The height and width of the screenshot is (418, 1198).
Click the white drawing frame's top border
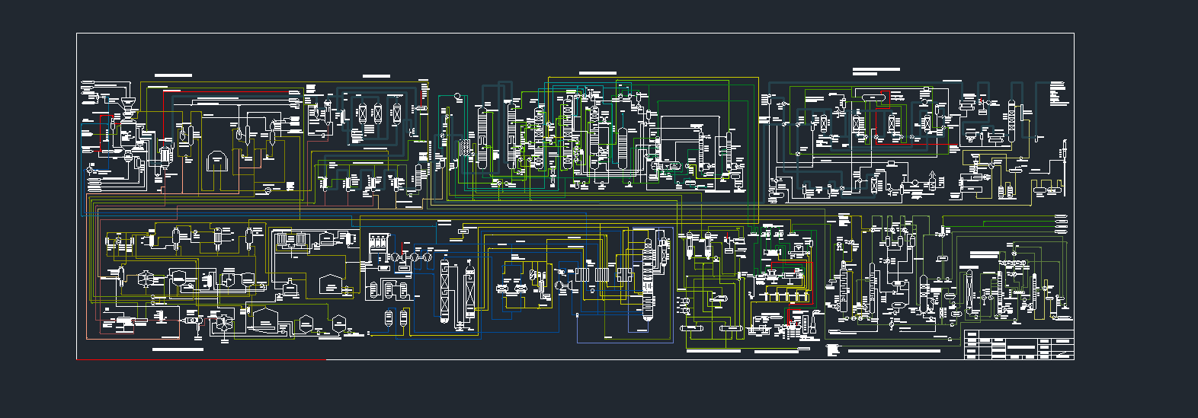pyautogui.click(x=575, y=34)
